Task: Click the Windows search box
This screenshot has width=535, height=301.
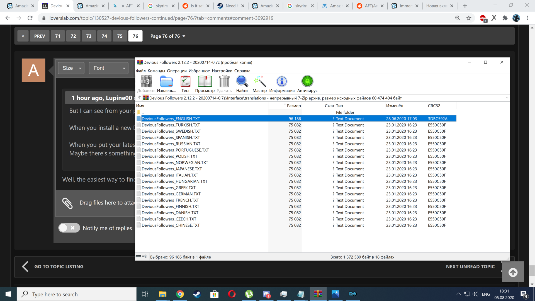Action: (x=77, y=294)
